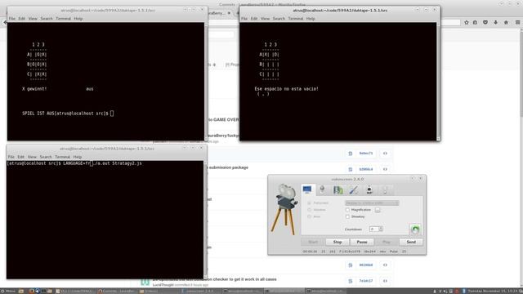Copy SHA icon for commit b2966c4
523x294 pixels.
point(351,169)
